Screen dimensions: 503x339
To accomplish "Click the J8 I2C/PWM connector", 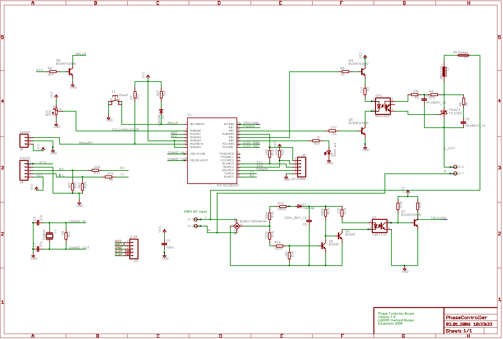I will [301, 167].
